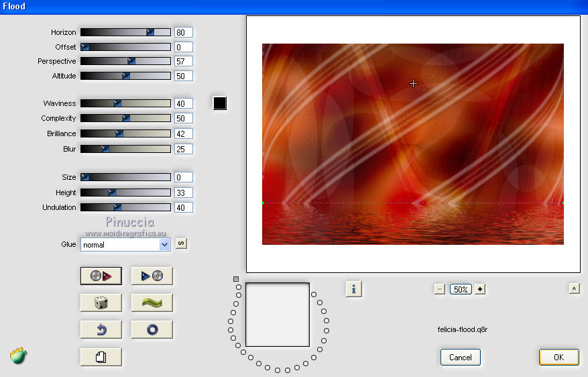Click the felicia-flood.q8r preset name
The height and width of the screenshot is (377, 588).
point(463,329)
